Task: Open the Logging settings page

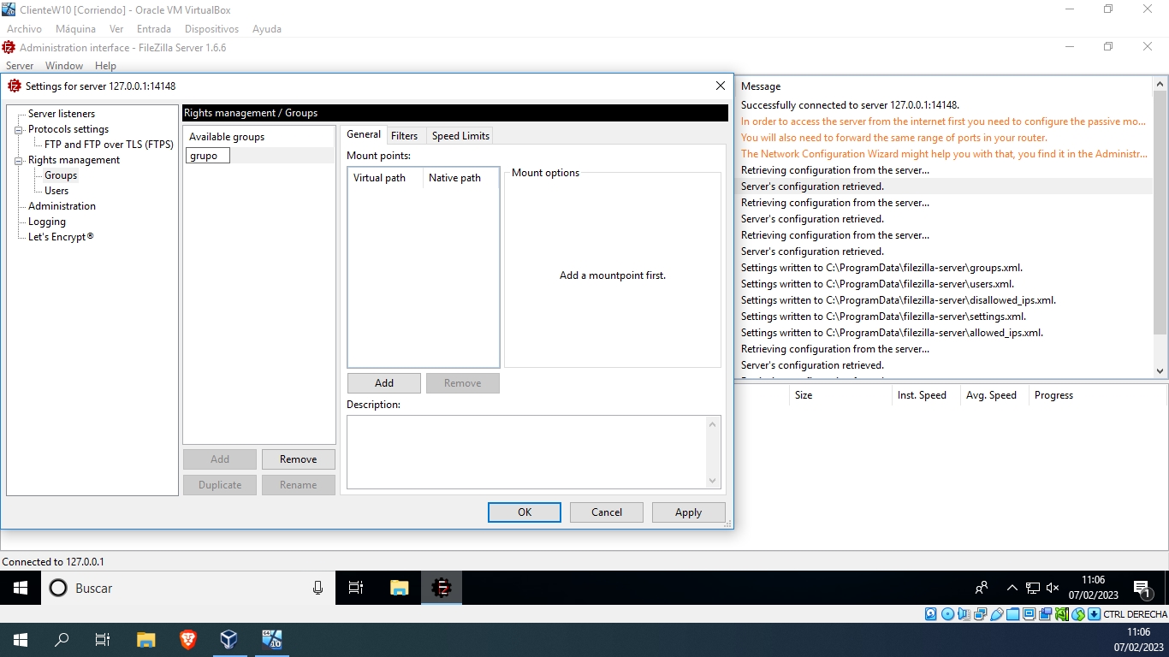Action: [47, 222]
